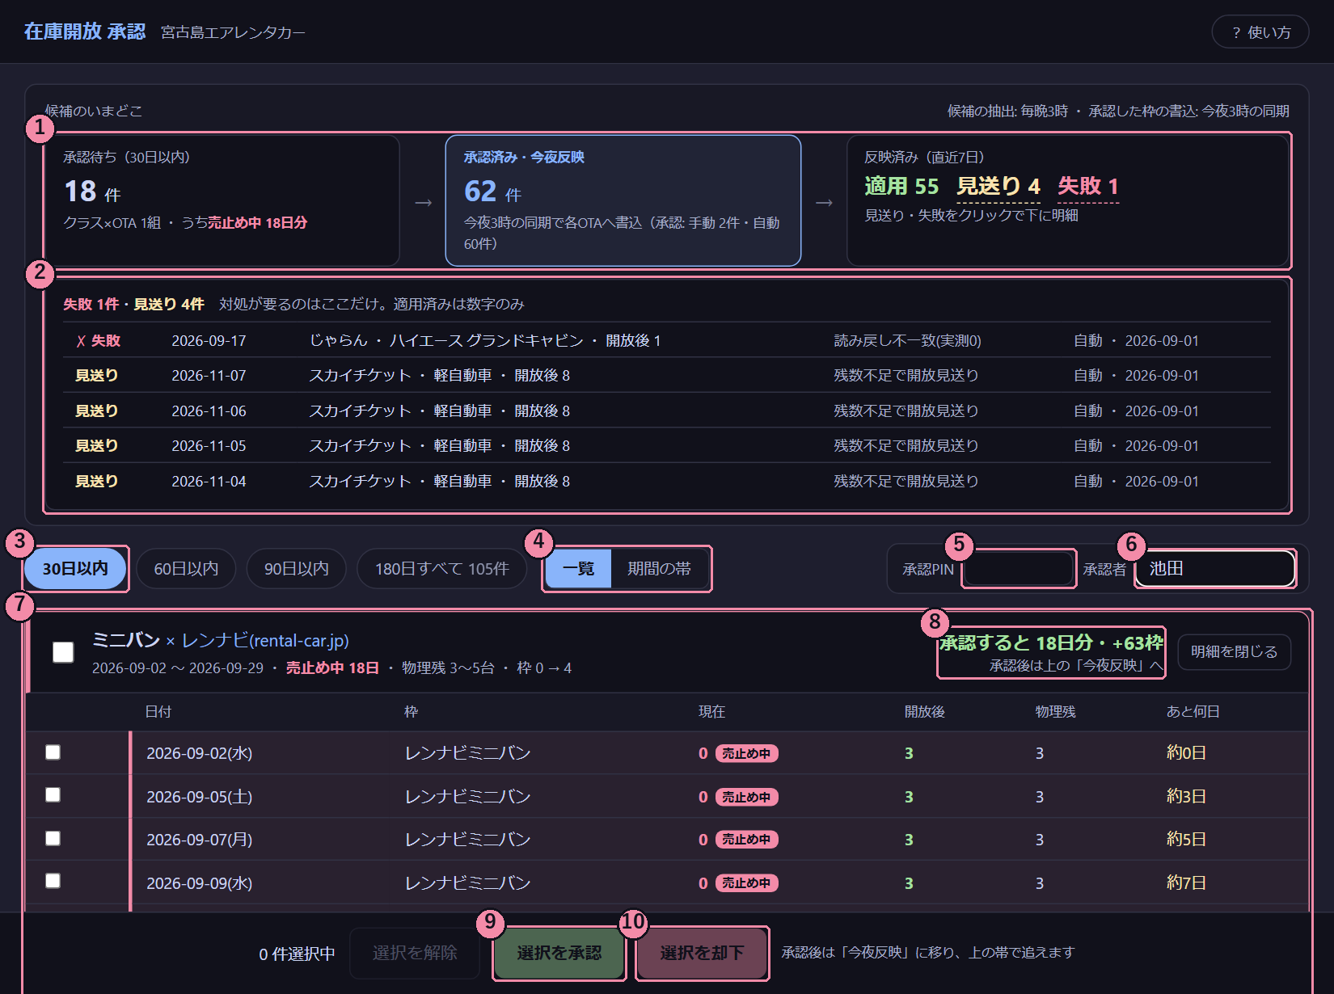Switch to 60日以内 filter
The image size is (1334, 994).
coord(186,569)
